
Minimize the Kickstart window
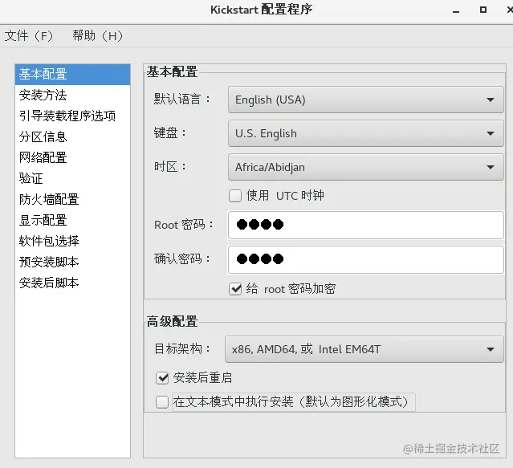tap(456, 10)
